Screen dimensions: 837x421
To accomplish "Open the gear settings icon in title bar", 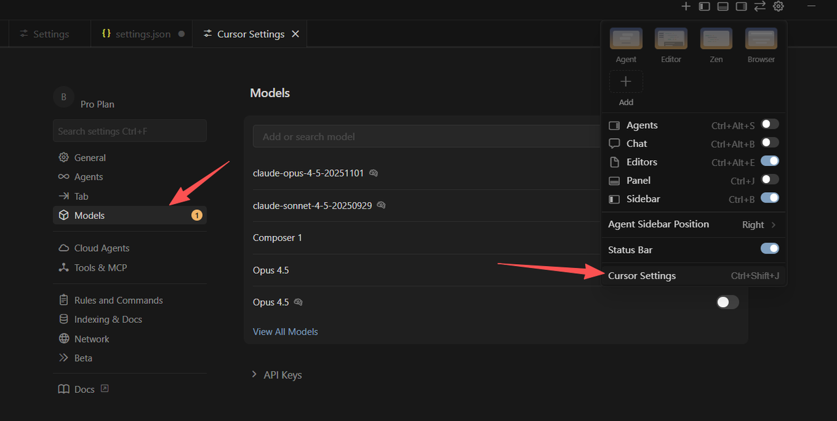I will point(778,6).
